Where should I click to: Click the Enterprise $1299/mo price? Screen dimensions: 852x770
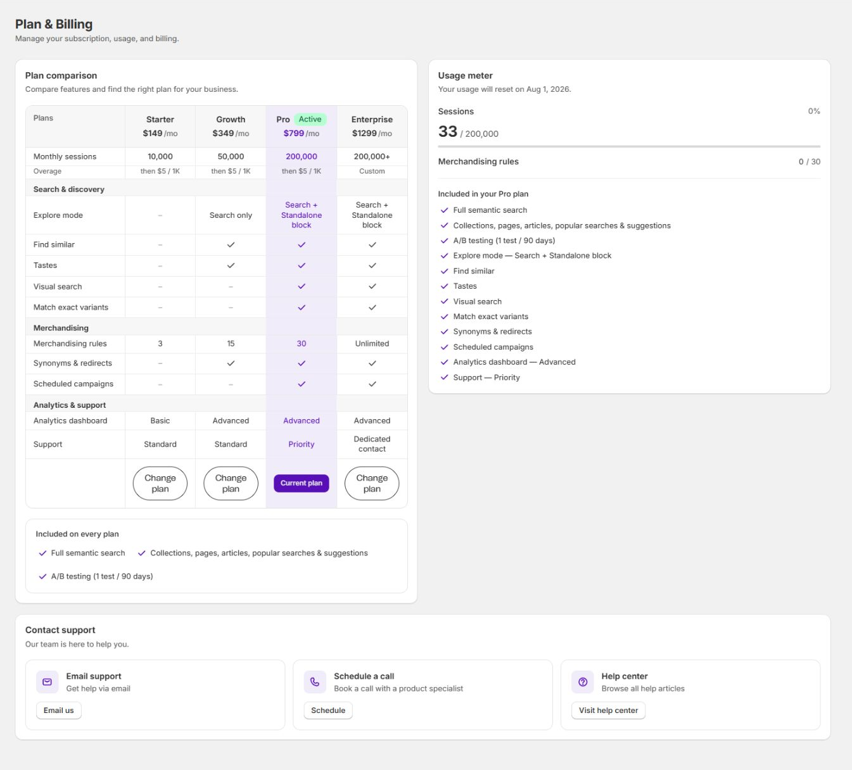point(372,133)
